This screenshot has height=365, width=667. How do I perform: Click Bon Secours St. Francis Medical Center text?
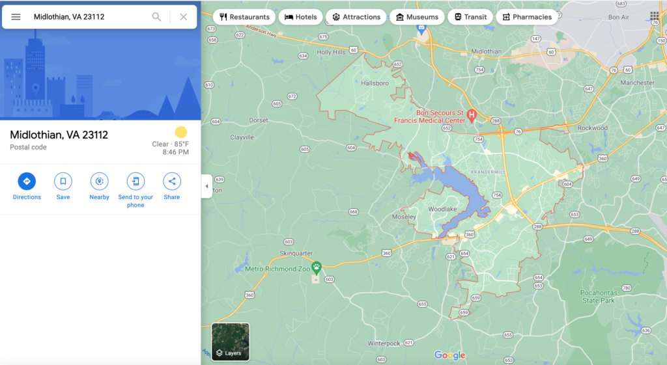coord(430,116)
